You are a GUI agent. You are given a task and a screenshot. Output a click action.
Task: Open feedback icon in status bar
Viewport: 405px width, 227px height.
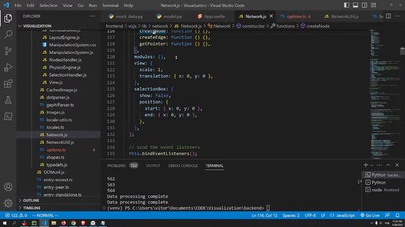[387, 215]
